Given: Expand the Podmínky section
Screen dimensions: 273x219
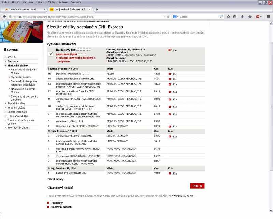Looking at the screenshot, I should click(48, 203).
